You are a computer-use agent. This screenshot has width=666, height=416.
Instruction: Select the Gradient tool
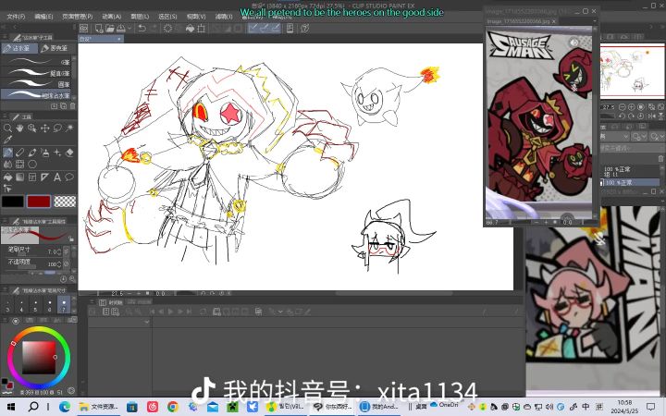[x=20, y=177]
